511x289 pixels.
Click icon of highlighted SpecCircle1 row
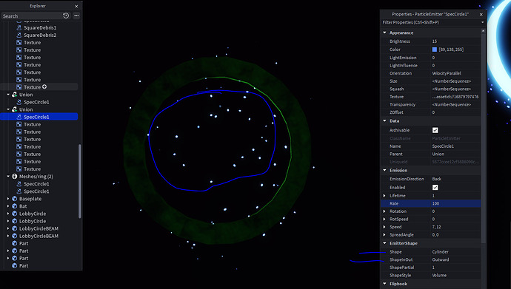click(x=19, y=117)
